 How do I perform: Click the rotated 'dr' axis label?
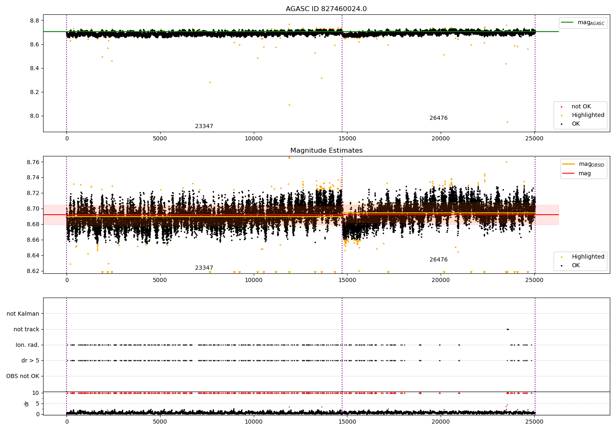(x=27, y=403)
